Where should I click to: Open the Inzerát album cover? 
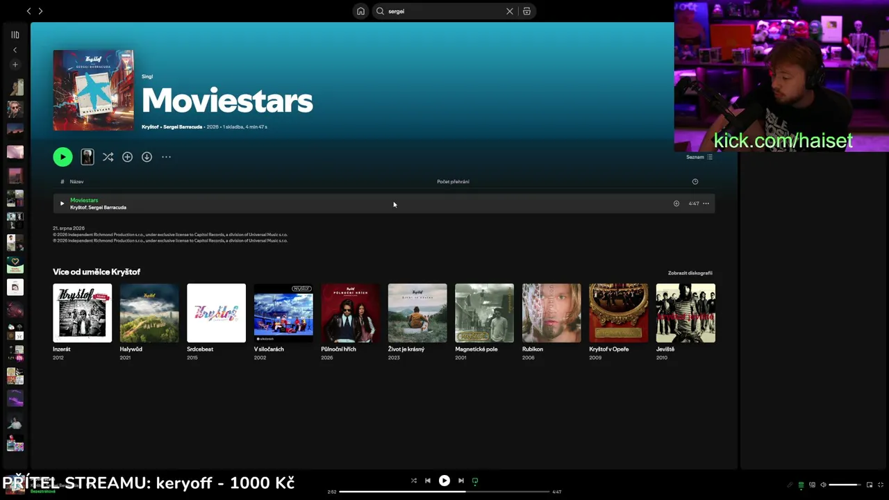tap(82, 312)
